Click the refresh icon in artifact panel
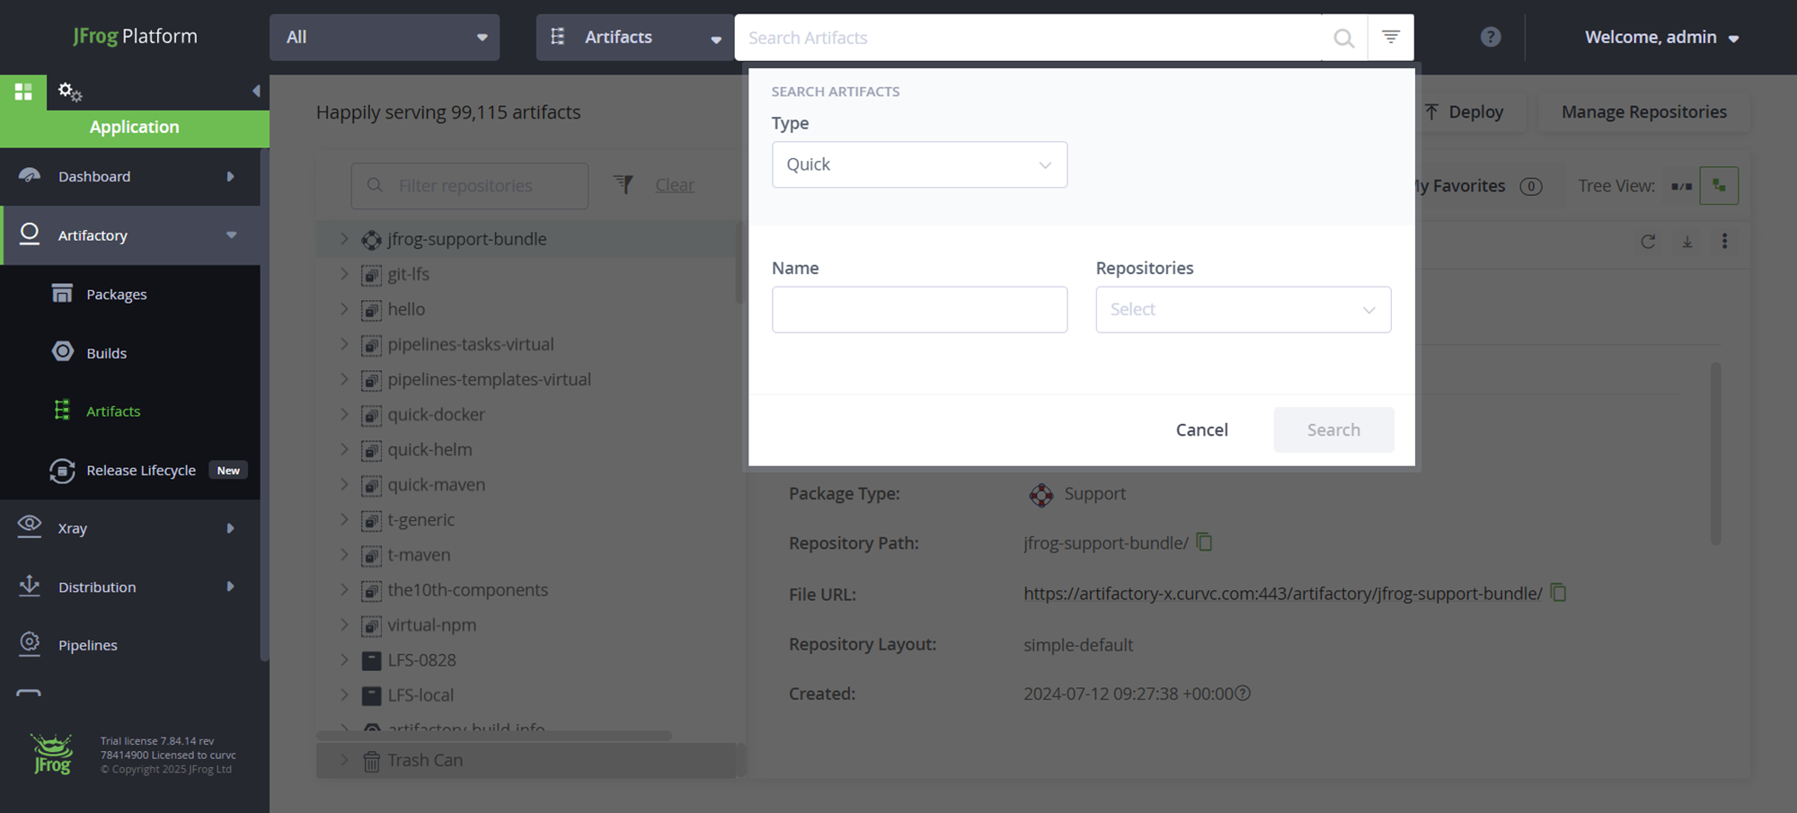The height and width of the screenshot is (813, 1797). pos(1648,241)
